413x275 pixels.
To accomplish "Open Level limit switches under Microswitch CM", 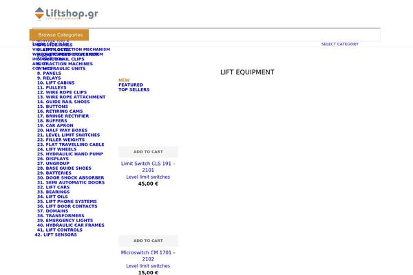I will pyautogui.click(x=148, y=266).
